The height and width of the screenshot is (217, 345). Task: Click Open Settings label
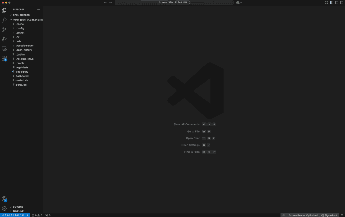[190, 145]
